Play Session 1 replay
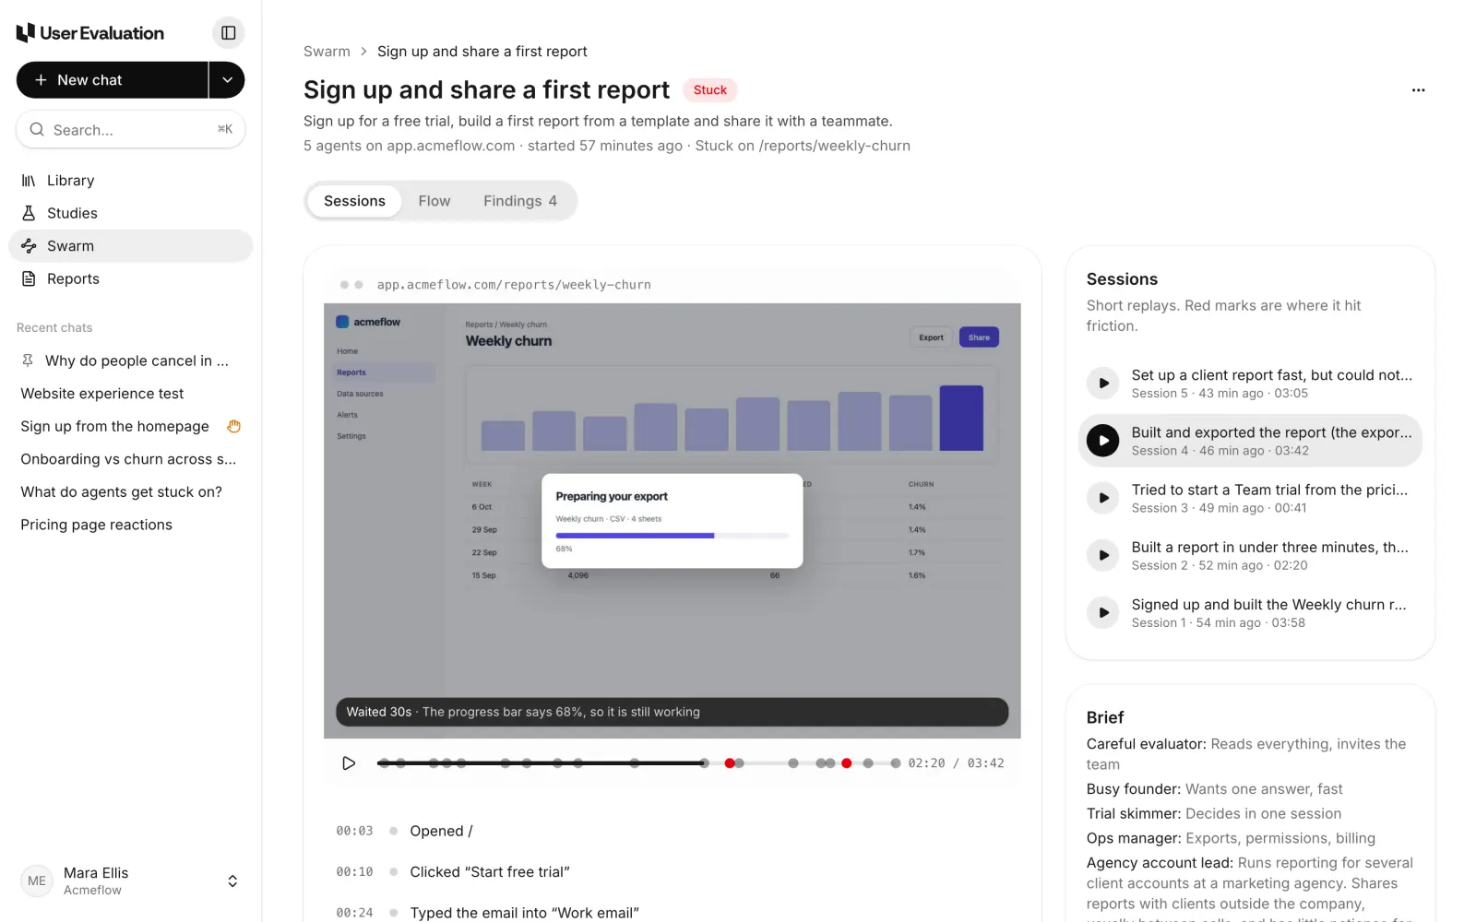This screenshot has width=1476, height=922. pos(1102,612)
